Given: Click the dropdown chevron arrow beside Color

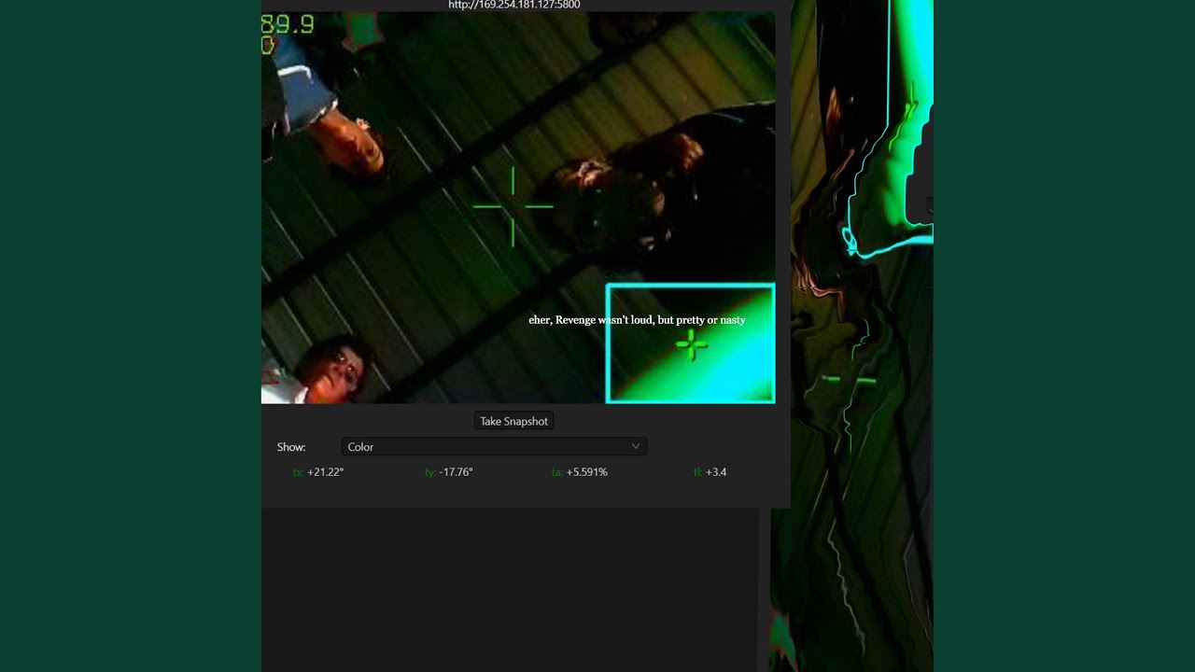Looking at the screenshot, I should (x=635, y=446).
